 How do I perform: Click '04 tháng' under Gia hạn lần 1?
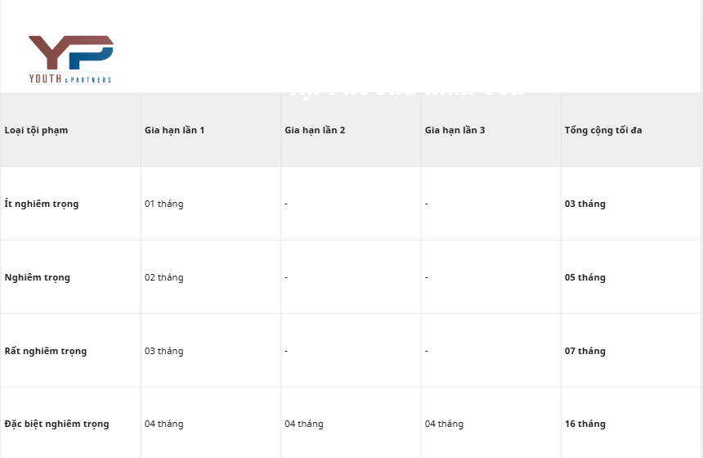tap(164, 424)
